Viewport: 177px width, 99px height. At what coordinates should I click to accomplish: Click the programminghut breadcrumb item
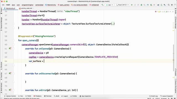[x=27, y=5]
